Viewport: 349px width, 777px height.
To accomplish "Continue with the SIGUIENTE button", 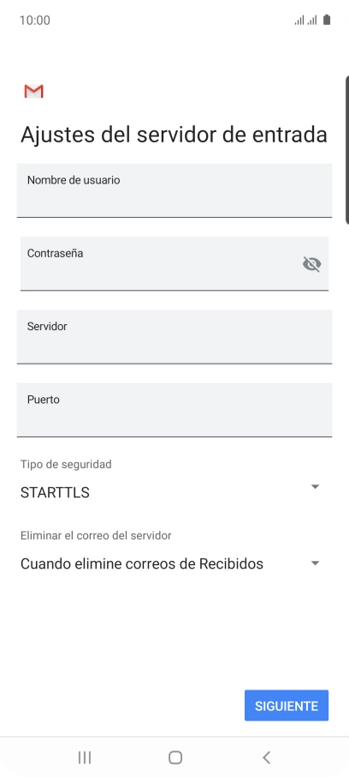I will 287,706.
